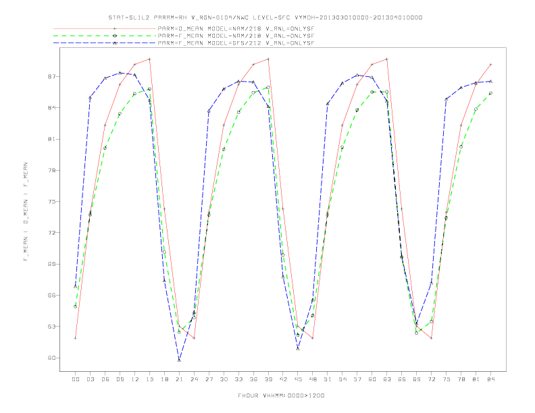Click the blue GFS triangle marker at hour 45 minimum
535x413 pixels.
click(x=298, y=349)
